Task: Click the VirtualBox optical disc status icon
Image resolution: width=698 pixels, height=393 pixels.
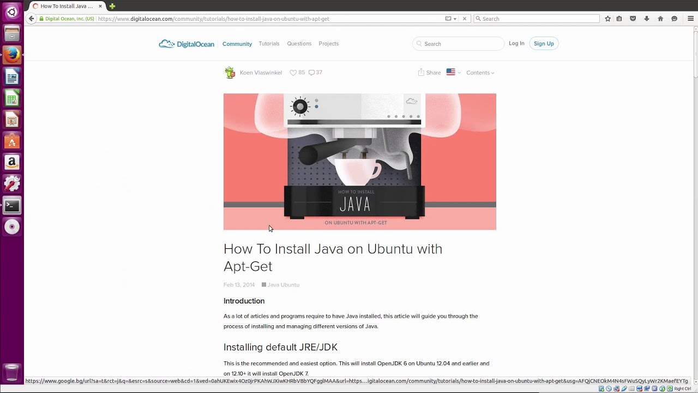Action: pyautogui.click(x=609, y=389)
